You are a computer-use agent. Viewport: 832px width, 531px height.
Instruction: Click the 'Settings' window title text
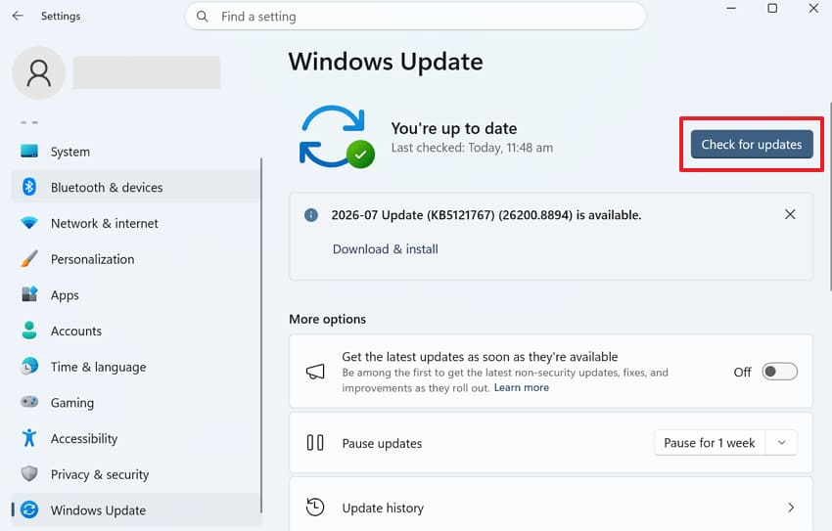(61, 16)
